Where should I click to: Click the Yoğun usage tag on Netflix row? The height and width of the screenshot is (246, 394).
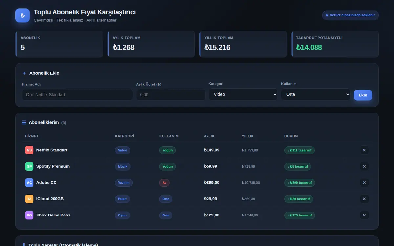click(167, 150)
